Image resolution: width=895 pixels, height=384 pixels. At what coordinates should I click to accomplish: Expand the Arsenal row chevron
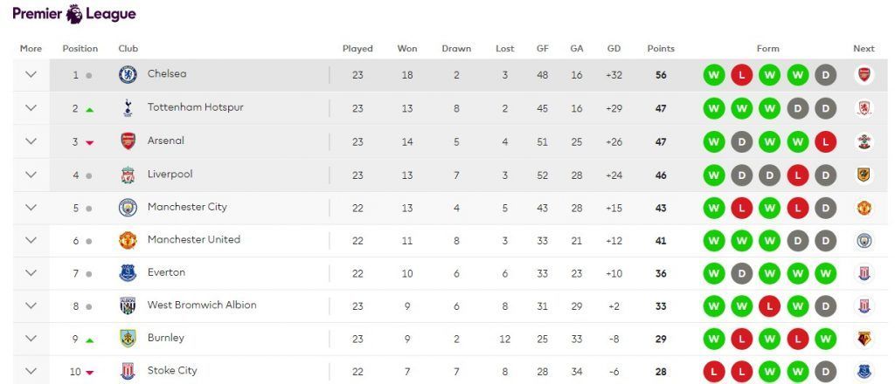(31, 141)
